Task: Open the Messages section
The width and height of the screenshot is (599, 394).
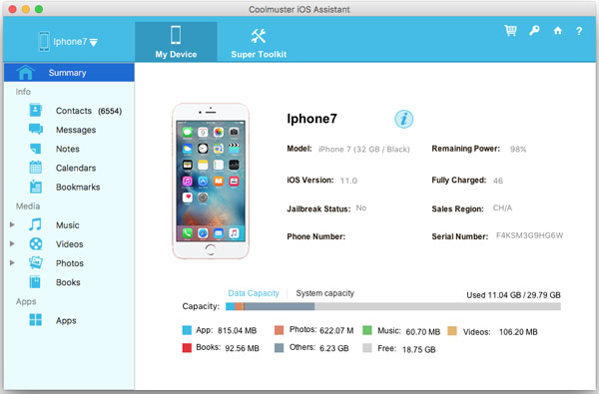Action: click(x=69, y=130)
